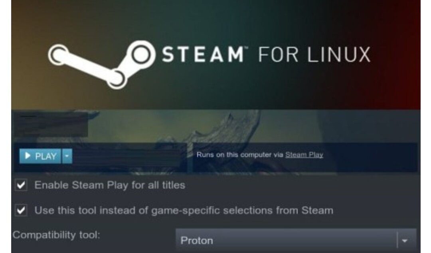431x253 pixels.
Task: Click the Use this tool option label text
Action: (184, 210)
